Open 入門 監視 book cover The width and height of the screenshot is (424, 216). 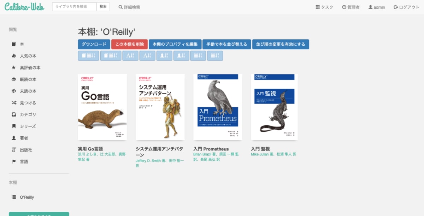click(x=274, y=107)
